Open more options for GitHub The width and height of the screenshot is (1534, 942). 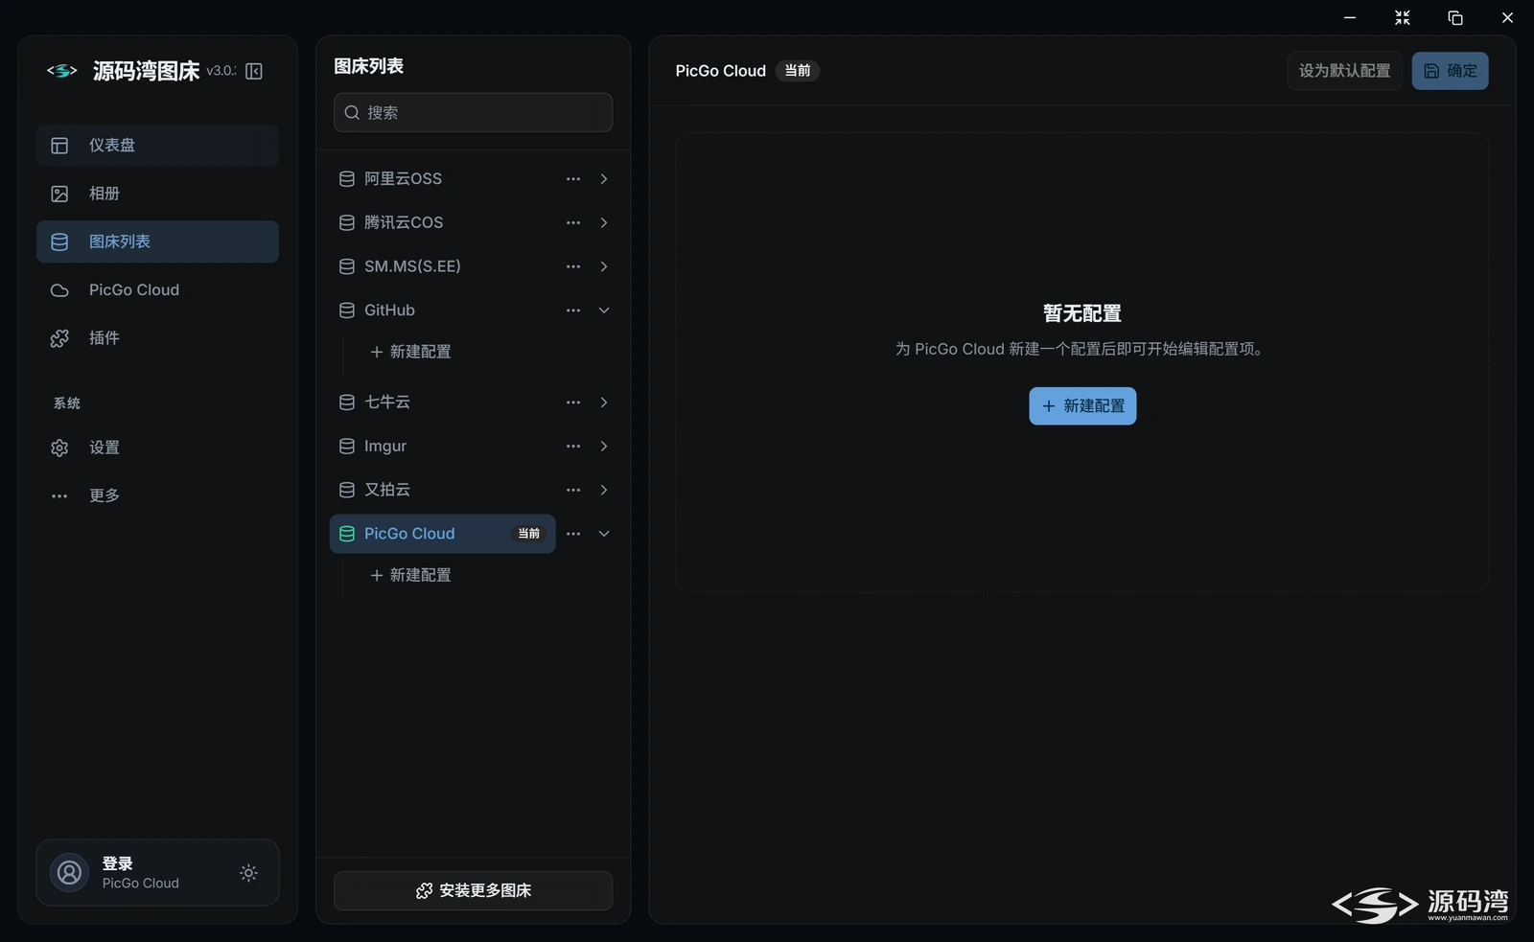[573, 310]
